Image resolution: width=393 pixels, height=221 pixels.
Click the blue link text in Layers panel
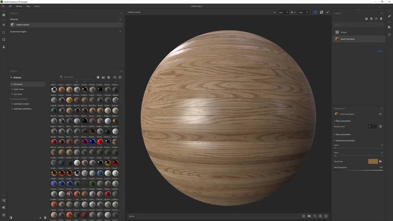pos(380,52)
